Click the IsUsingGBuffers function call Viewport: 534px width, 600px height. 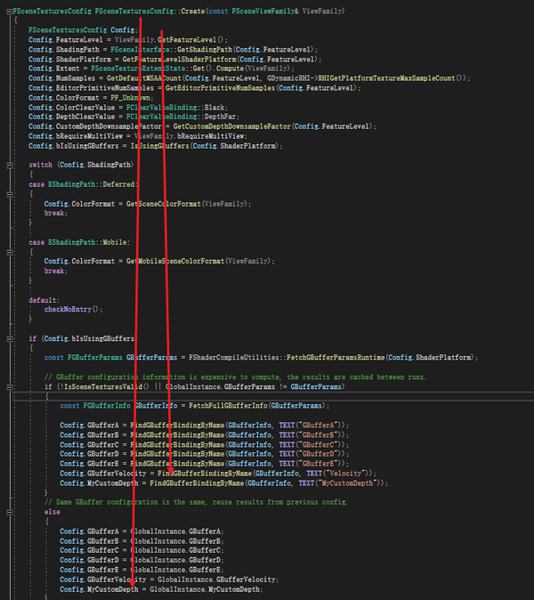(160, 146)
